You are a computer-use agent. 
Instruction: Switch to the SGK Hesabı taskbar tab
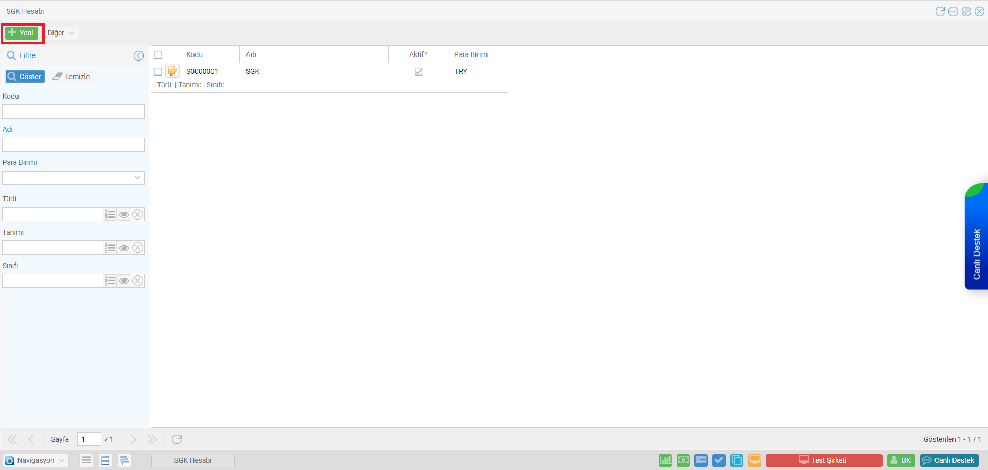click(x=193, y=460)
